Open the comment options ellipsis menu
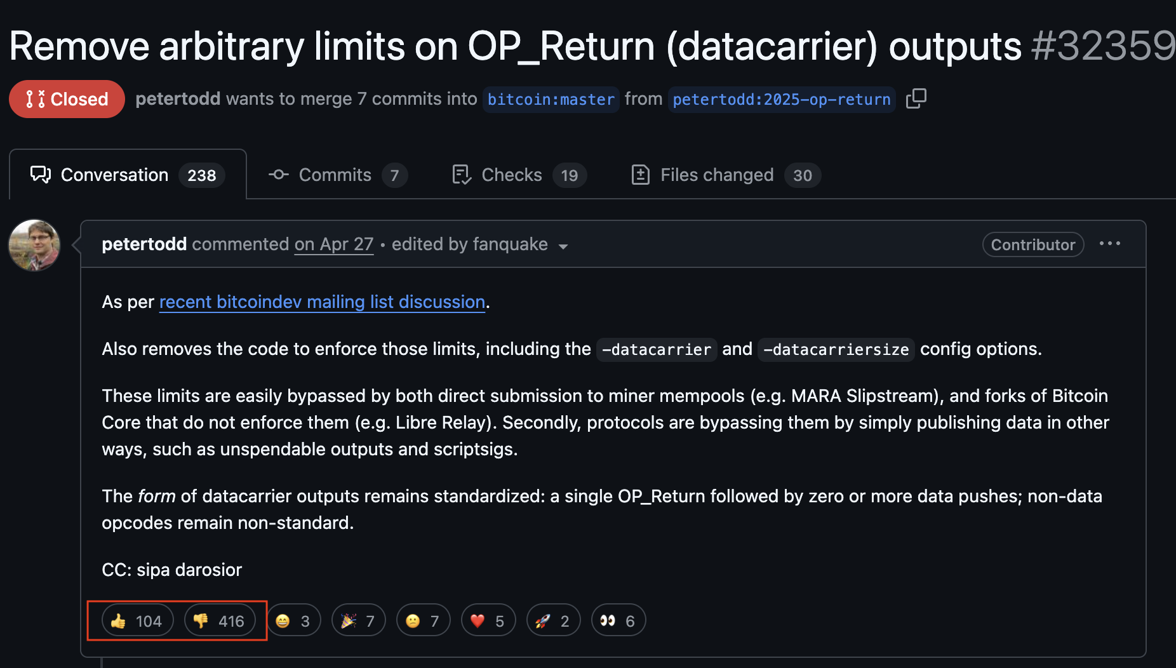1176x668 pixels. [x=1109, y=244]
